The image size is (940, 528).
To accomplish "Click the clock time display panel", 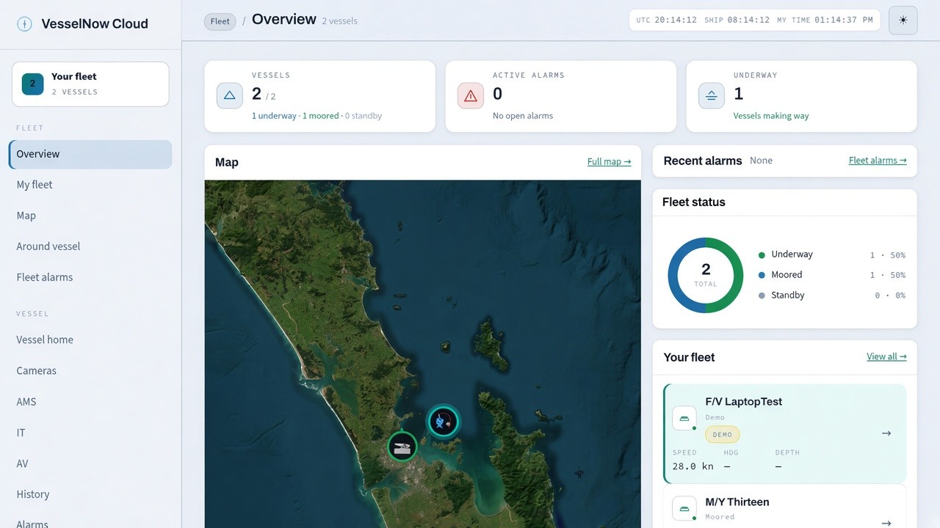I will tap(755, 20).
